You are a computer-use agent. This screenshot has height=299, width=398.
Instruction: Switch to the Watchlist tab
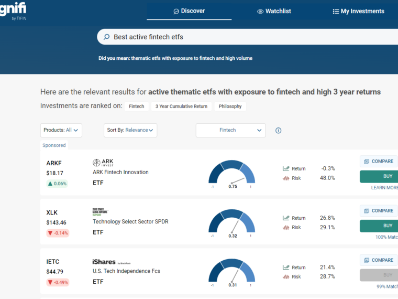(274, 11)
